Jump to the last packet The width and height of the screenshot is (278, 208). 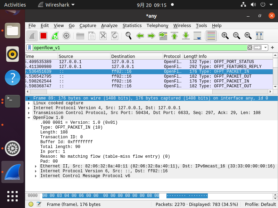[186, 36]
